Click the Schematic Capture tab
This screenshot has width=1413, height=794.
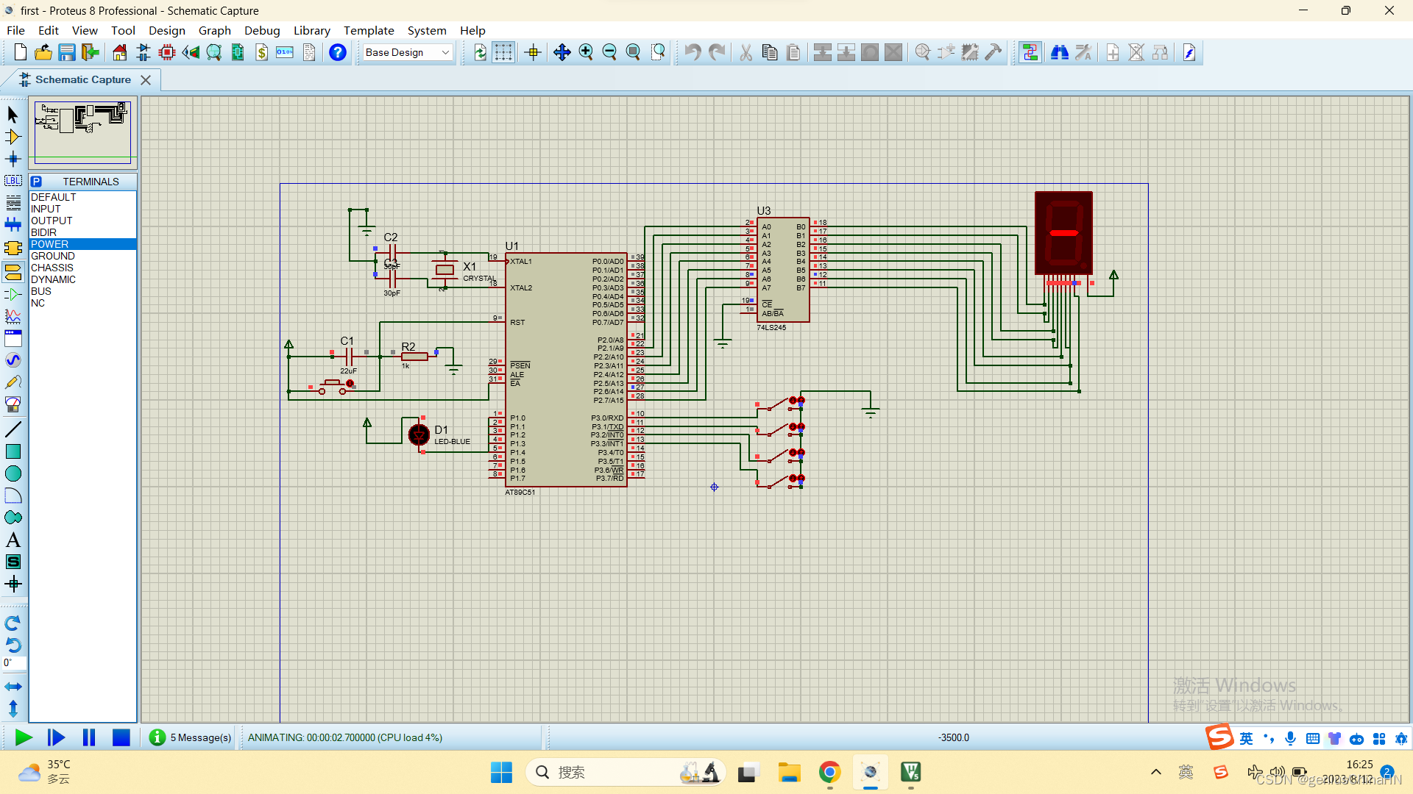click(x=82, y=79)
